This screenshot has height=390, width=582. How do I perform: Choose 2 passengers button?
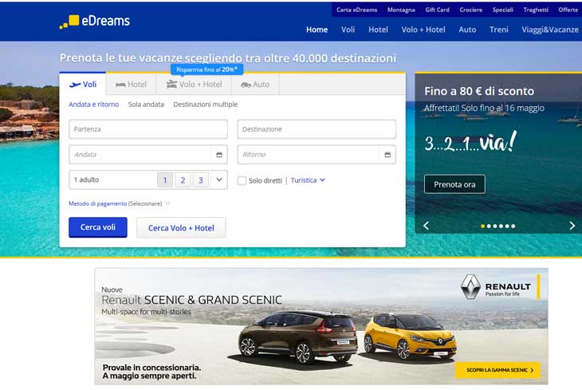point(183,180)
